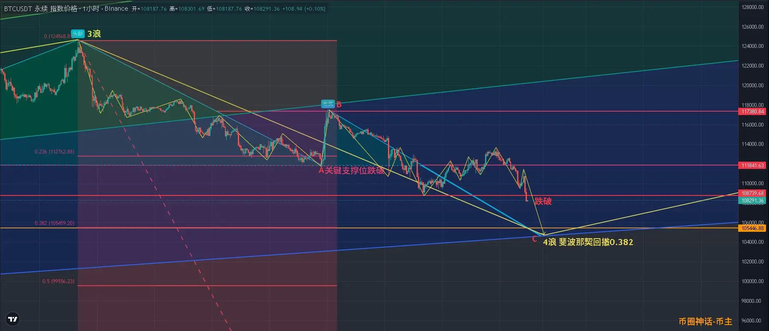Select the red C wave label
Image resolution: width=769 pixels, height=331 pixels.
point(534,239)
